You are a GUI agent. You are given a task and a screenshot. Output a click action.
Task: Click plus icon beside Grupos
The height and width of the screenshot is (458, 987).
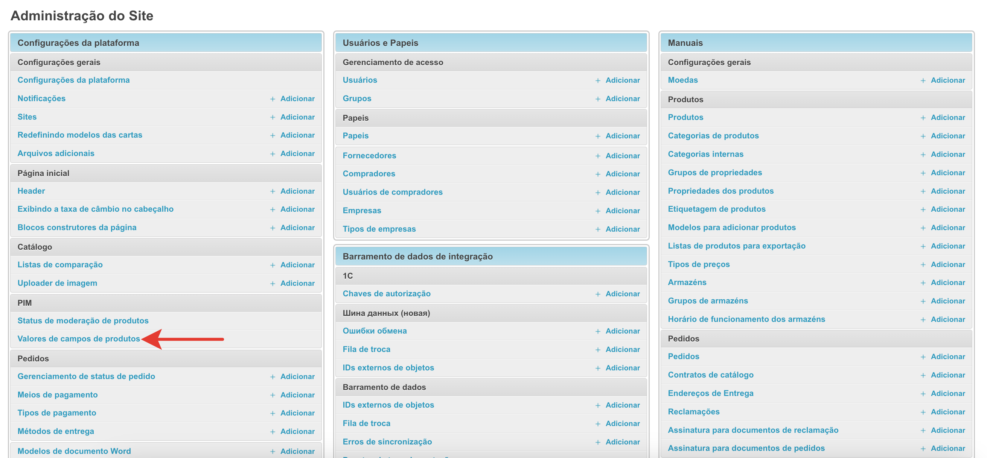click(598, 99)
